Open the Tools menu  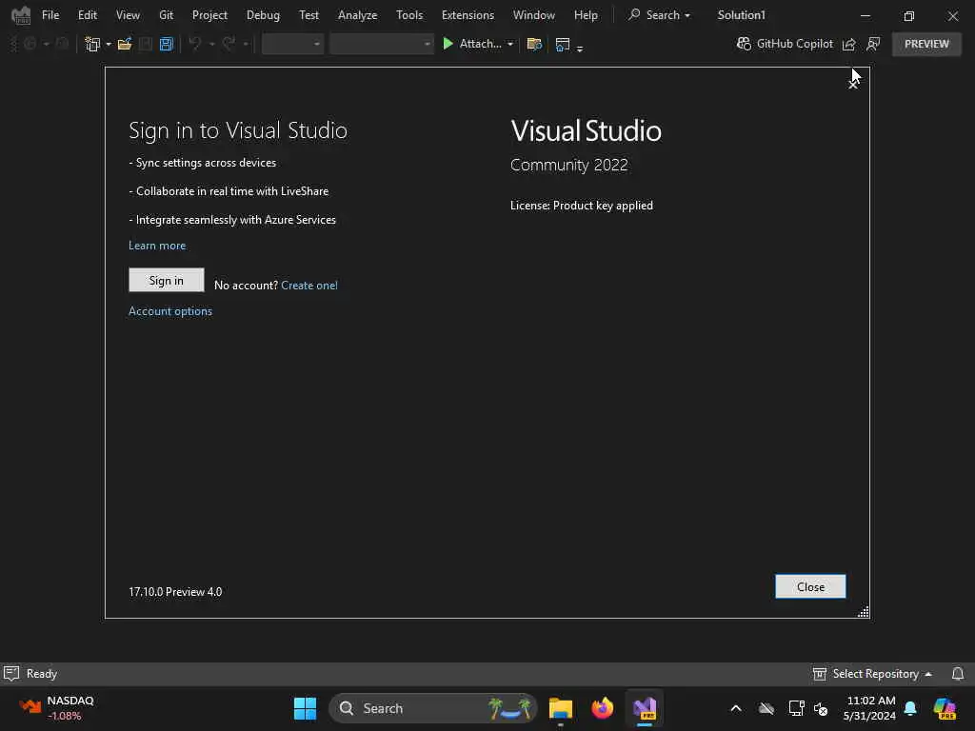[409, 15]
